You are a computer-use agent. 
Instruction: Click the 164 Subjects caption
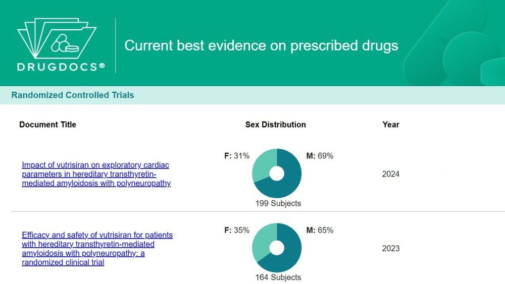[278, 277]
